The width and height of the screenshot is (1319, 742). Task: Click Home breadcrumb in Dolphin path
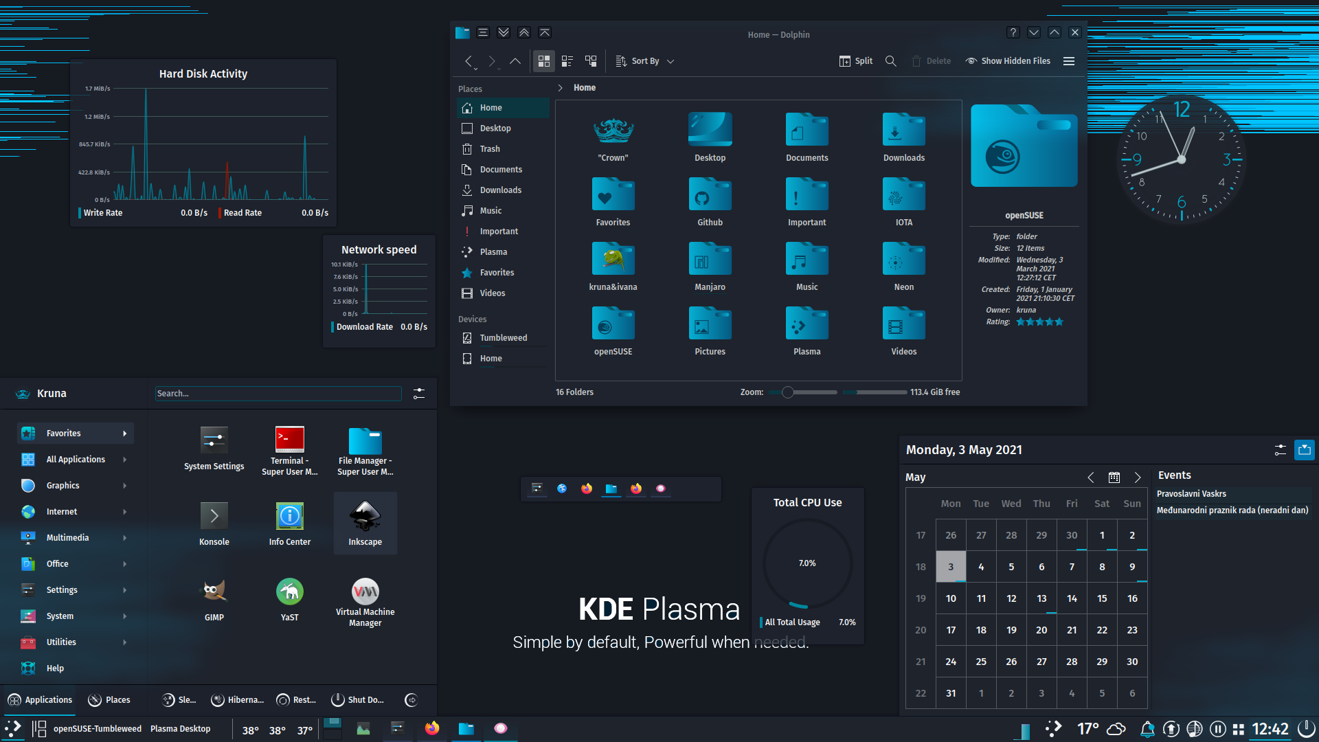click(585, 88)
